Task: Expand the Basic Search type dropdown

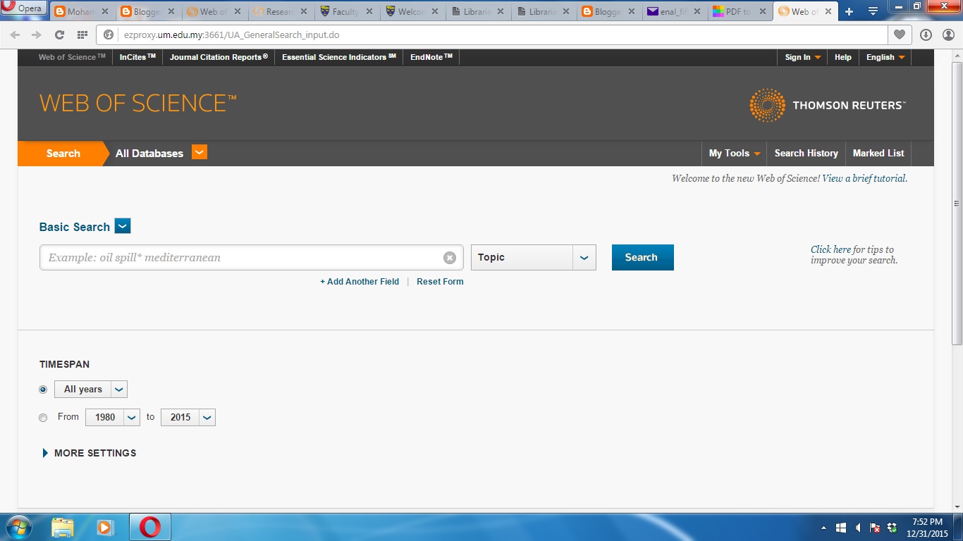Action: click(x=123, y=226)
